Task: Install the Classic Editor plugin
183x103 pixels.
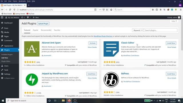Action: 171,43
